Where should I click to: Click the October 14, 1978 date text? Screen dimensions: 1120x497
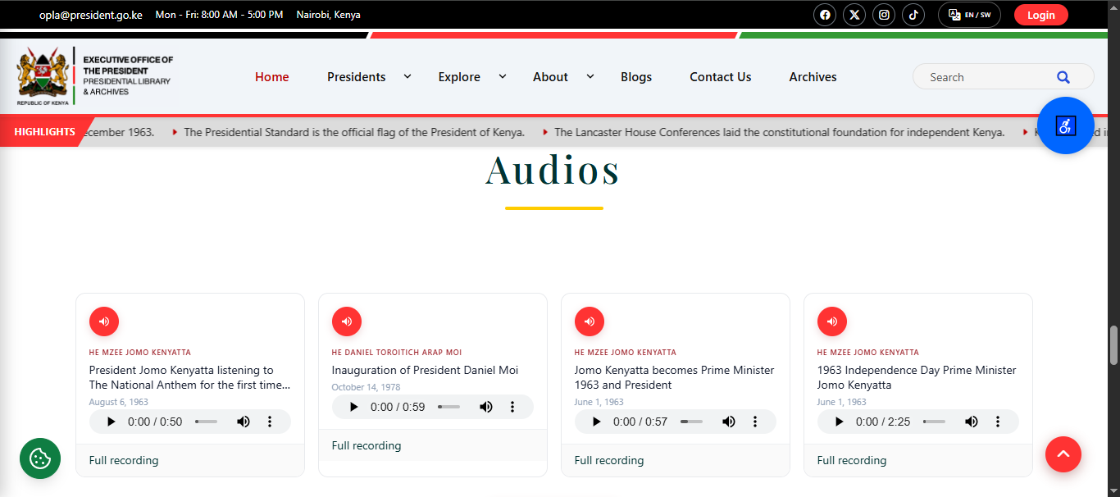(x=367, y=387)
